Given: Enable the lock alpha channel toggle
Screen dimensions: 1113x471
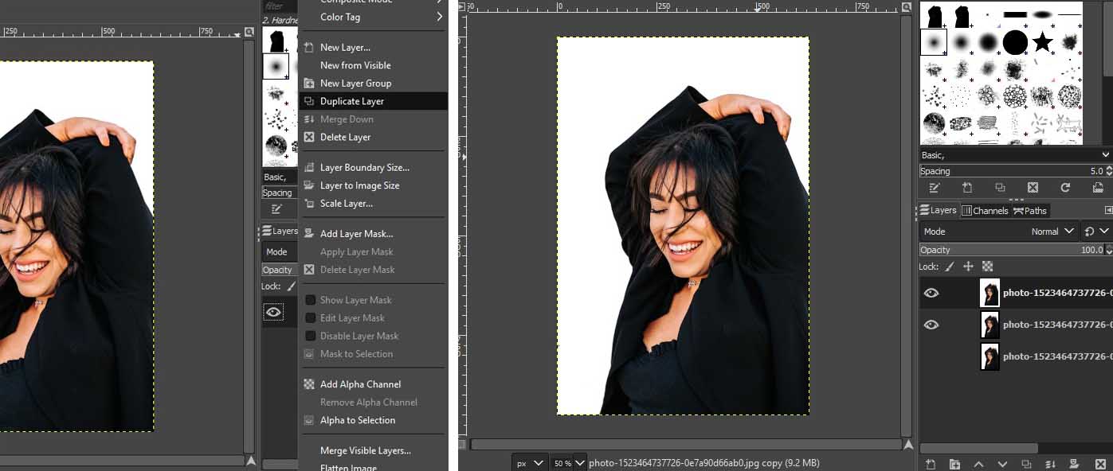Looking at the screenshot, I should [988, 266].
